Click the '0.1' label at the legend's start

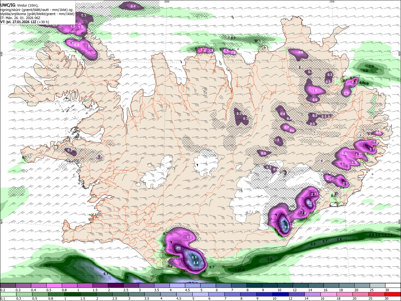pos(3,298)
